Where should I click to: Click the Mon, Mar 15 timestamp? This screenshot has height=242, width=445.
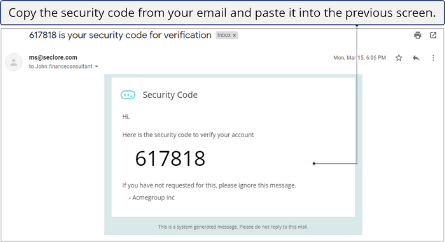[360, 58]
